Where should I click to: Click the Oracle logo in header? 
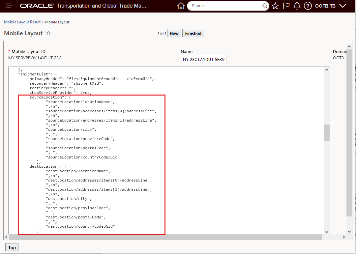37,6
